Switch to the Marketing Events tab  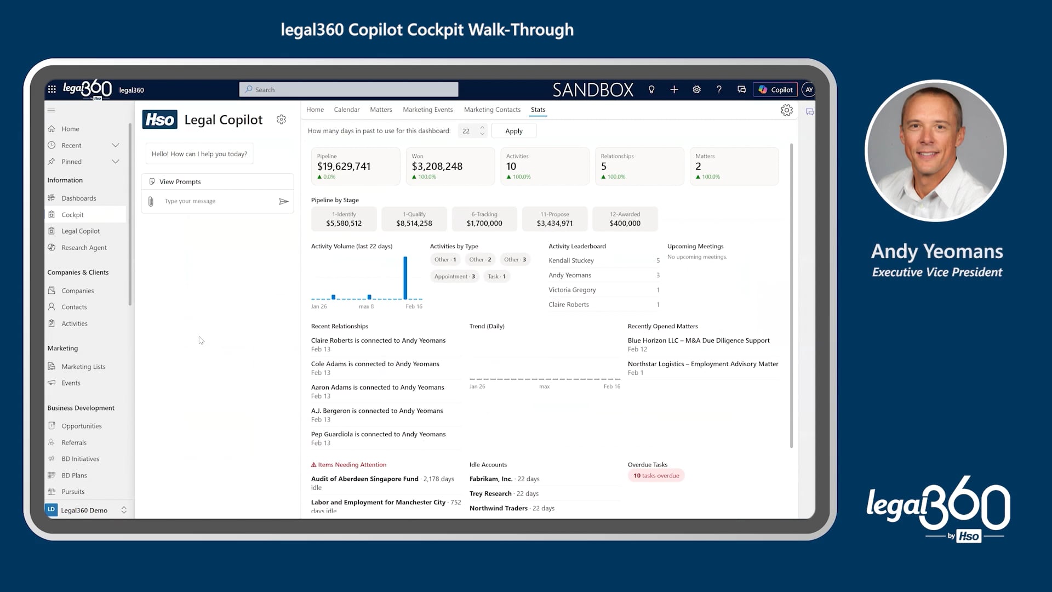tap(427, 110)
